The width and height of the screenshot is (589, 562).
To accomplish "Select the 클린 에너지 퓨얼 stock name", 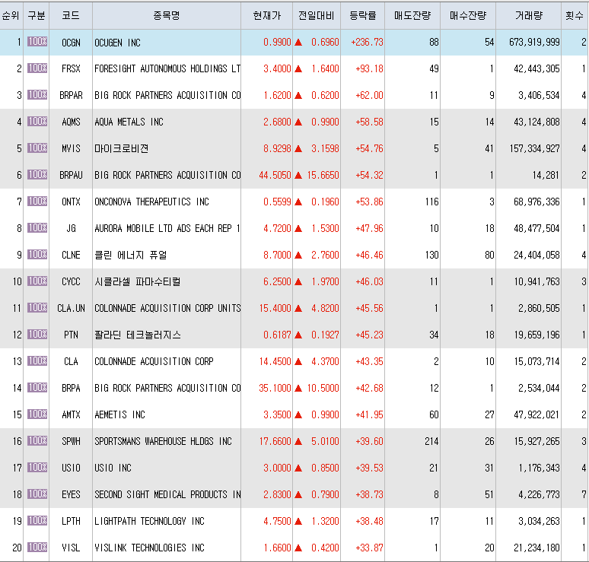I will (x=131, y=256).
